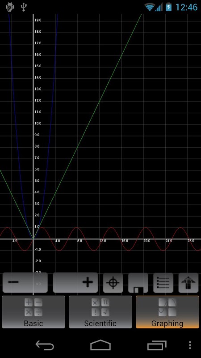
Task: Tap the x-axis label 8.0
Action: coord(80,241)
